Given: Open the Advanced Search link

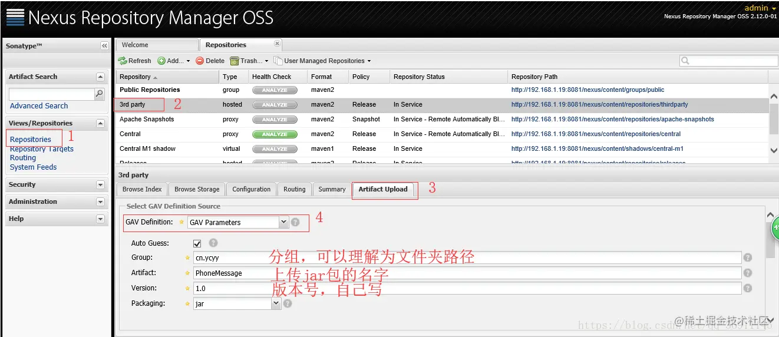Looking at the screenshot, I should pyautogui.click(x=39, y=106).
